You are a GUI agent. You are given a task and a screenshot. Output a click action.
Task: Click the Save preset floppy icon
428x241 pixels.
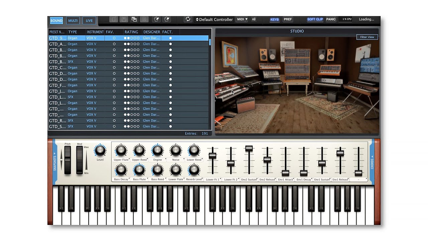click(x=124, y=19)
